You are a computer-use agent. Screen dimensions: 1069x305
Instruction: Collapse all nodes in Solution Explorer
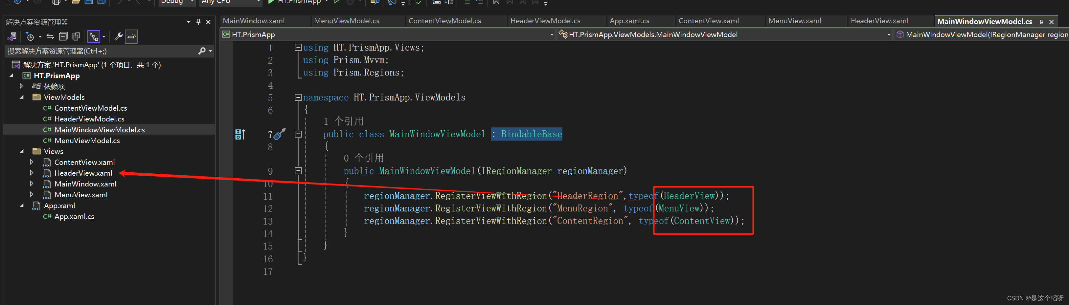coord(63,36)
